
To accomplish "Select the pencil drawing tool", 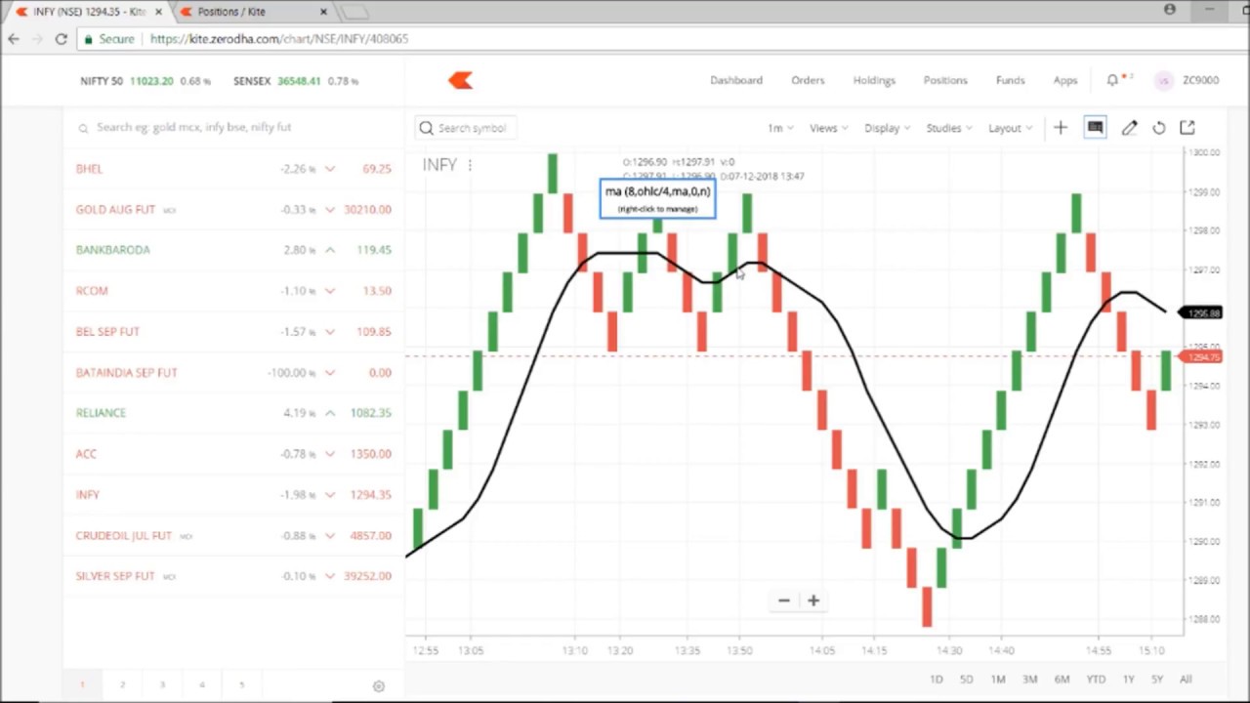I will [x=1129, y=128].
